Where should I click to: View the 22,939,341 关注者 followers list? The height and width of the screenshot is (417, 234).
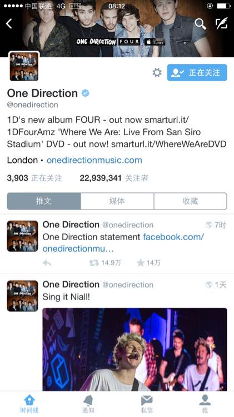pyautogui.click(x=114, y=178)
